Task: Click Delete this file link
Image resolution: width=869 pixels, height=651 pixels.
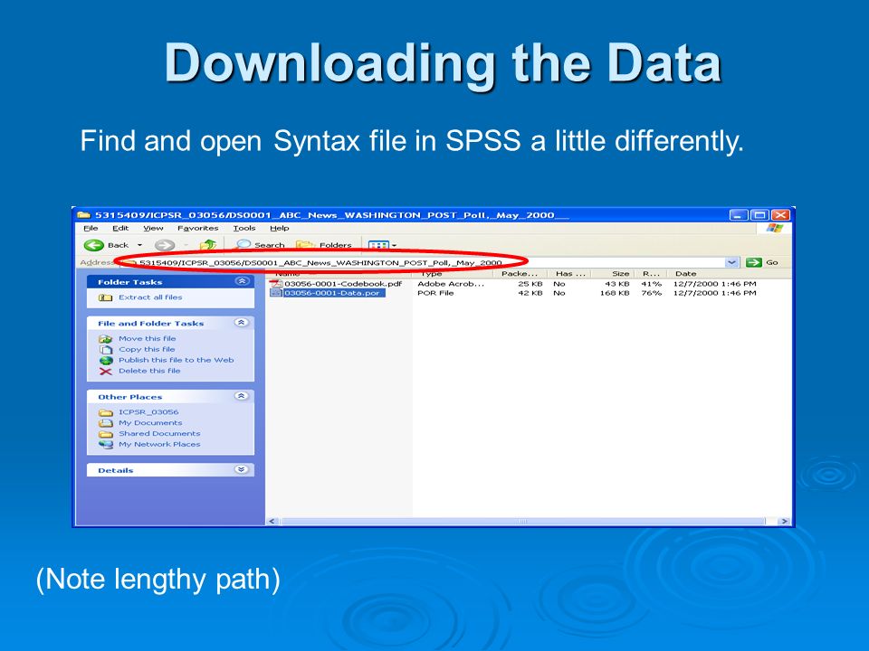Action: click(149, 371)
